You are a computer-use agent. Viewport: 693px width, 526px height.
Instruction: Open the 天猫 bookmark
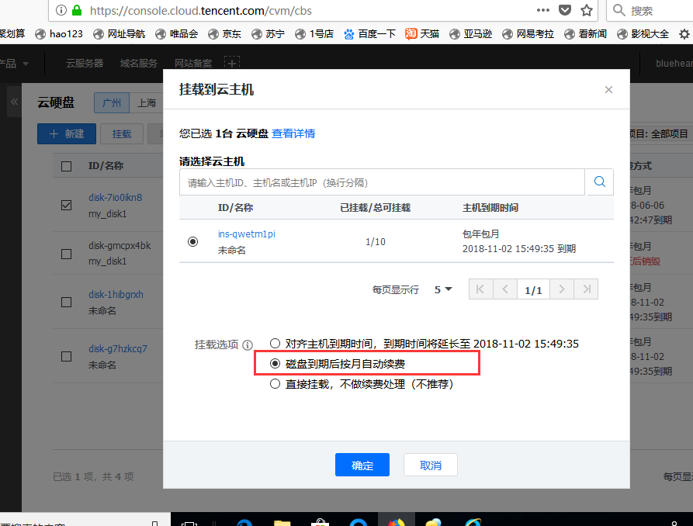[422, 34]
